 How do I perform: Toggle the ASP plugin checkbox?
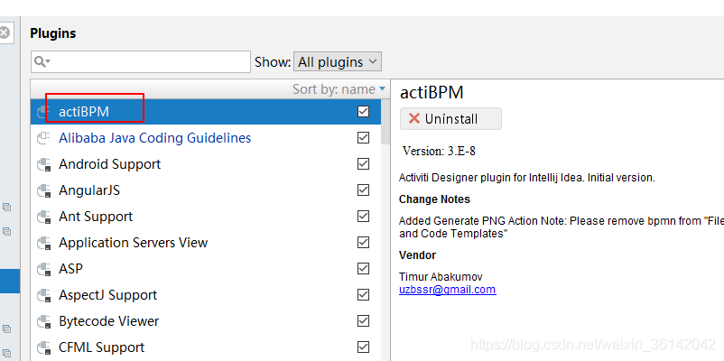coord(364,269)
